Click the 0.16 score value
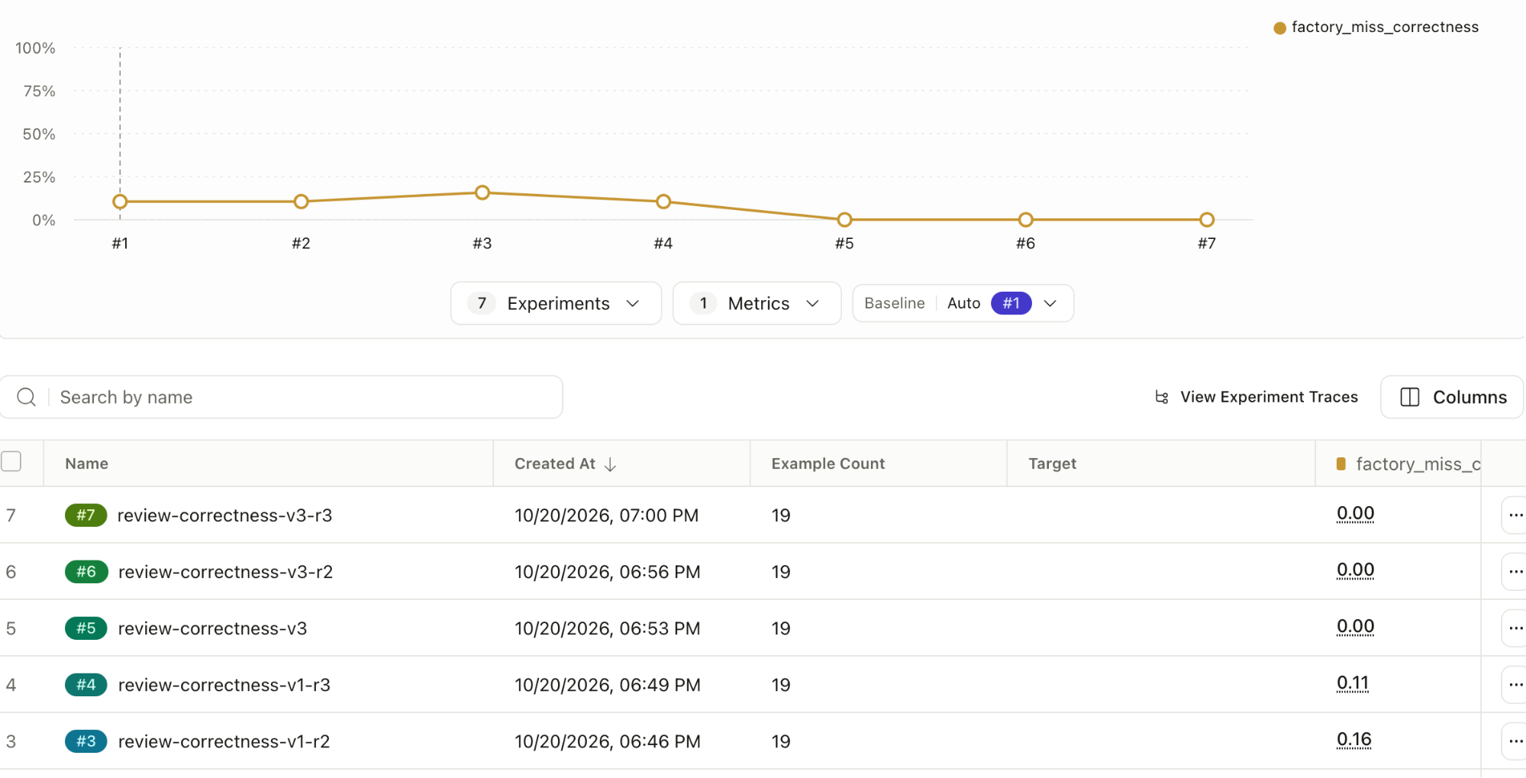This screenshot has height=778, width=1526. coord(1354,740)
